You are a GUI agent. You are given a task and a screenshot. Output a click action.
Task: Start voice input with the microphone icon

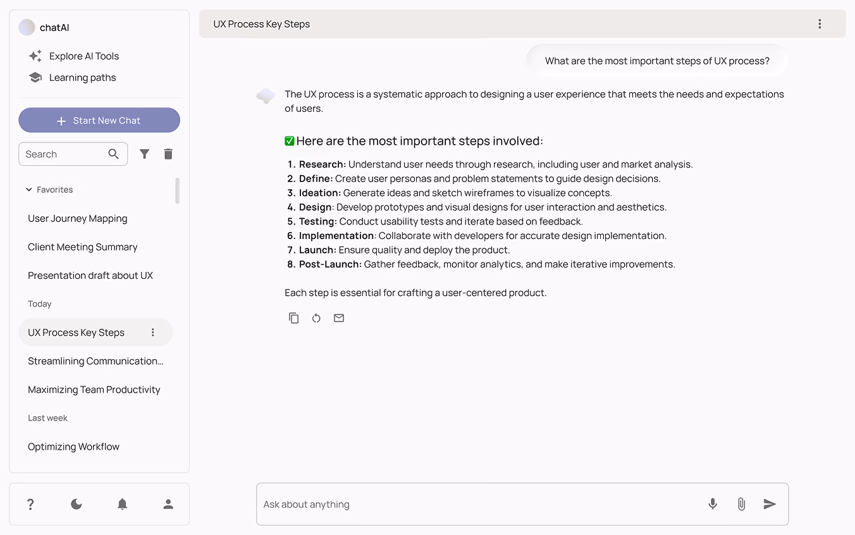[x=713, y=504]
